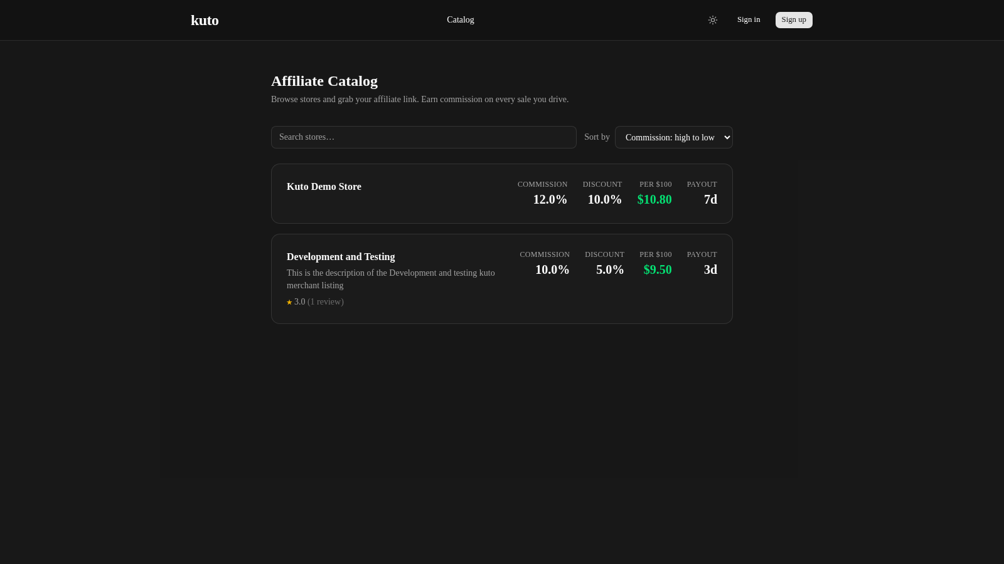Click the $9.50 per $100 value
This screenshot has height=564, width=1004.
pos(658,269)
